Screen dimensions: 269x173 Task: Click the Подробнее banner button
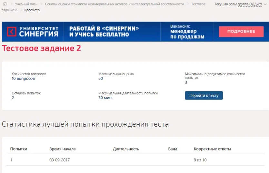pos(241,32)
